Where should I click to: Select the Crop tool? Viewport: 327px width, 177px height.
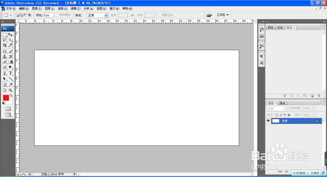pyautogui.click(x=5, y=45)
